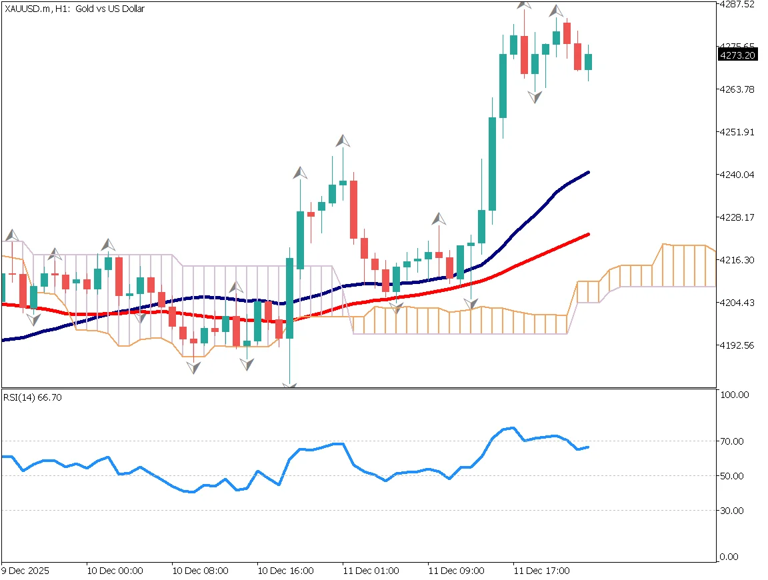768x580 pixels.
Task: Click the down arrow marker near 9 Dec close
Action: click(x=33, y=320)
